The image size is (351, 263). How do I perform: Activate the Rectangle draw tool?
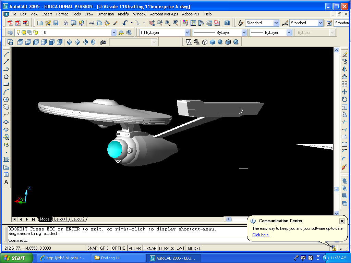pos(6,84)
